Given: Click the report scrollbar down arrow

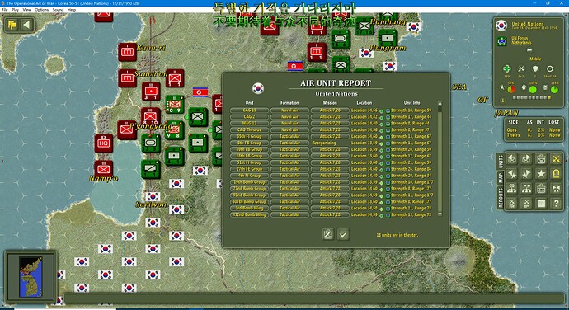Looking at the screenshot, I should (x=440, y=214).
